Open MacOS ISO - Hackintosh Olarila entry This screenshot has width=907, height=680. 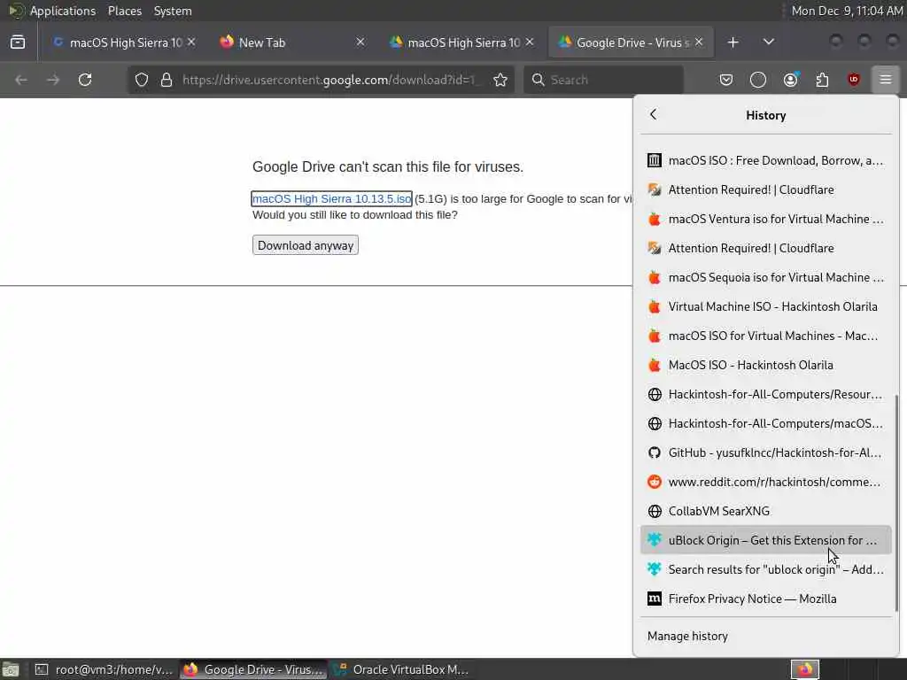[x=766, y=365]
